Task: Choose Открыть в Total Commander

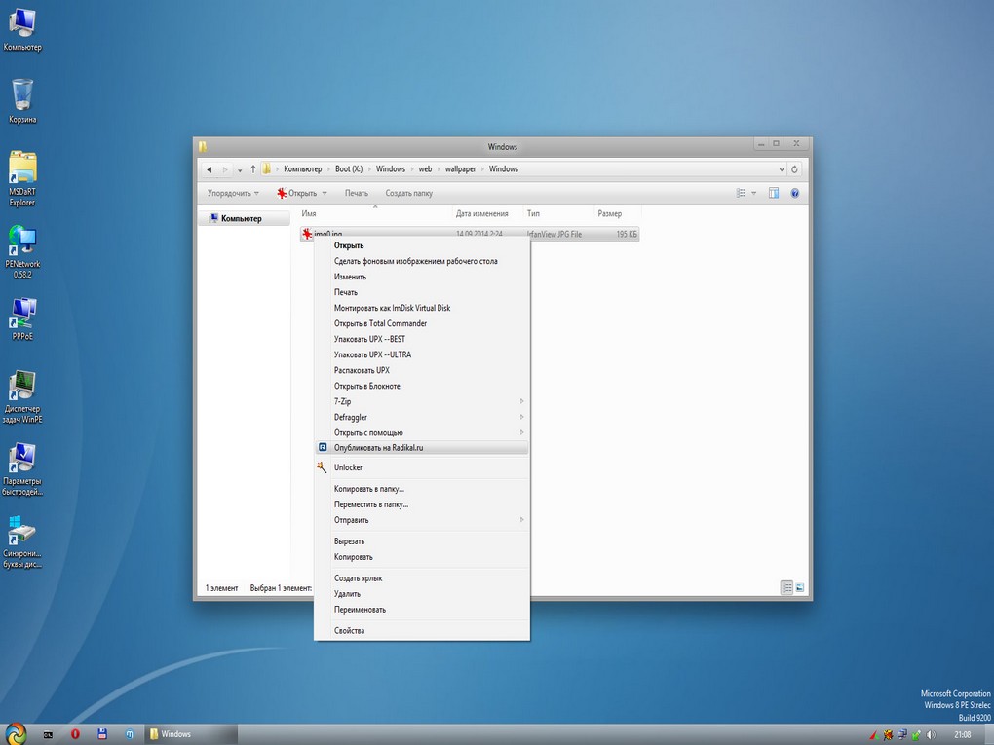Action: [422, 323]
